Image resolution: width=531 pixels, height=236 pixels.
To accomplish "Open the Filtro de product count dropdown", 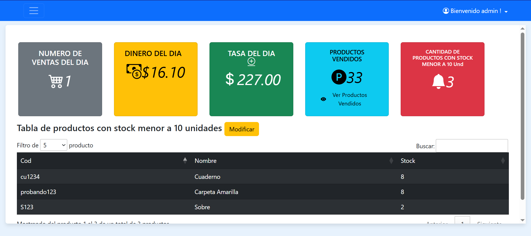I will pyautogui.click(x=54, y=145).
